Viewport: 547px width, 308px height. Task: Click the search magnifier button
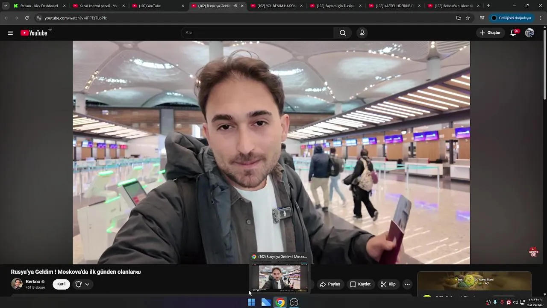pyautogui.click(x=343, y=33)
